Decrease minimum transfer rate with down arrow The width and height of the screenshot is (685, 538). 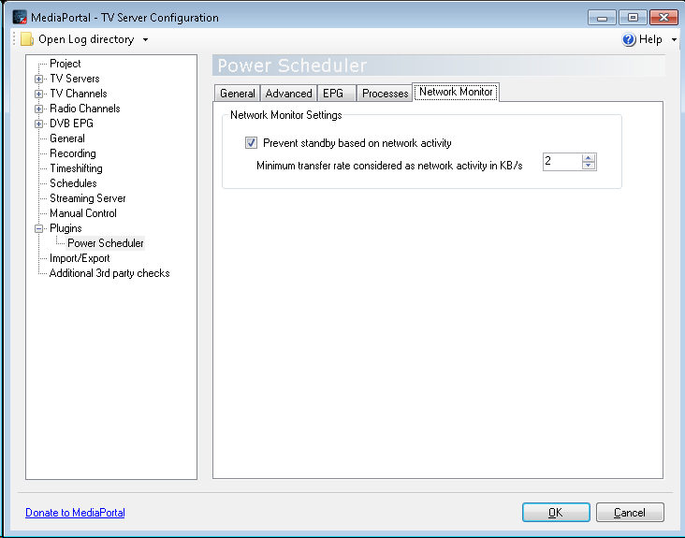[x=589, y=166]
